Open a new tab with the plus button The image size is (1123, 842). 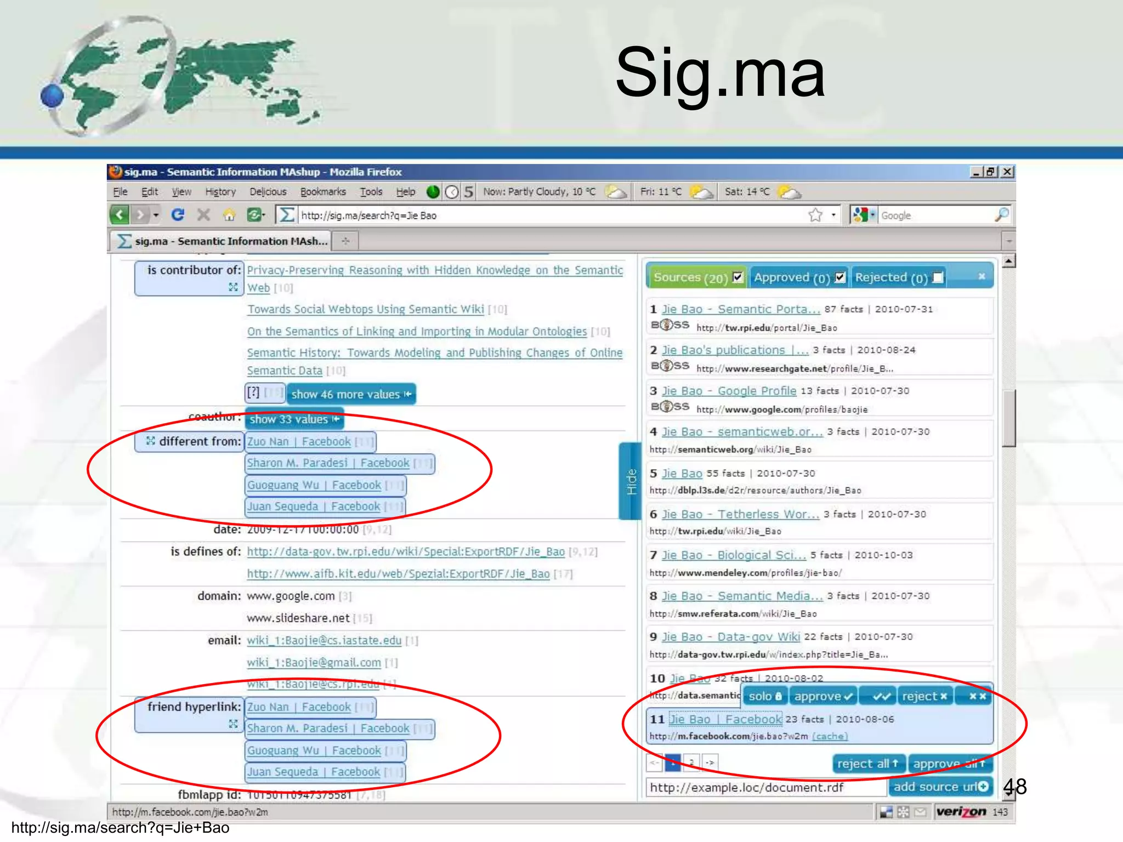[x=345, y=241]
